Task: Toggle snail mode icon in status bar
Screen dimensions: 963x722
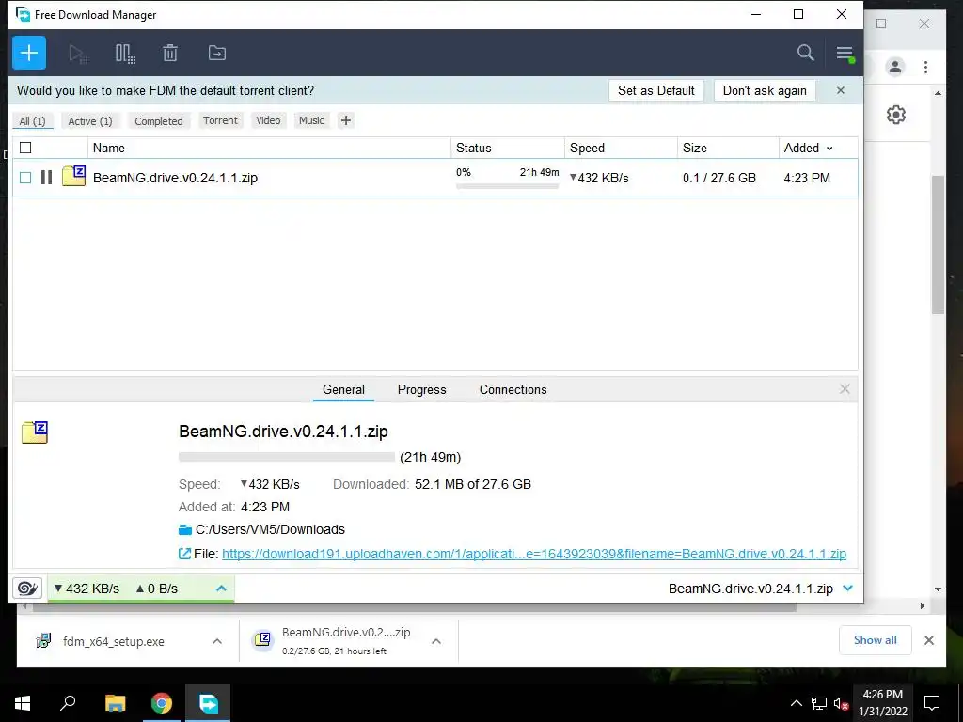Action: [27, 589]
